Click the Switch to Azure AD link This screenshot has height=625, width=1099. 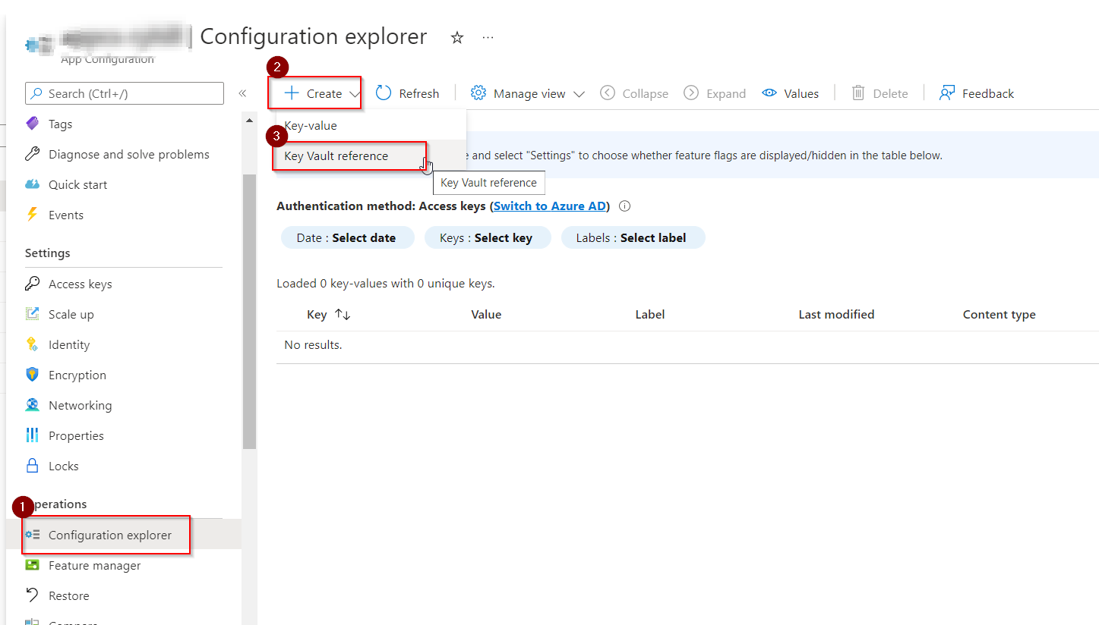point(550,206)
